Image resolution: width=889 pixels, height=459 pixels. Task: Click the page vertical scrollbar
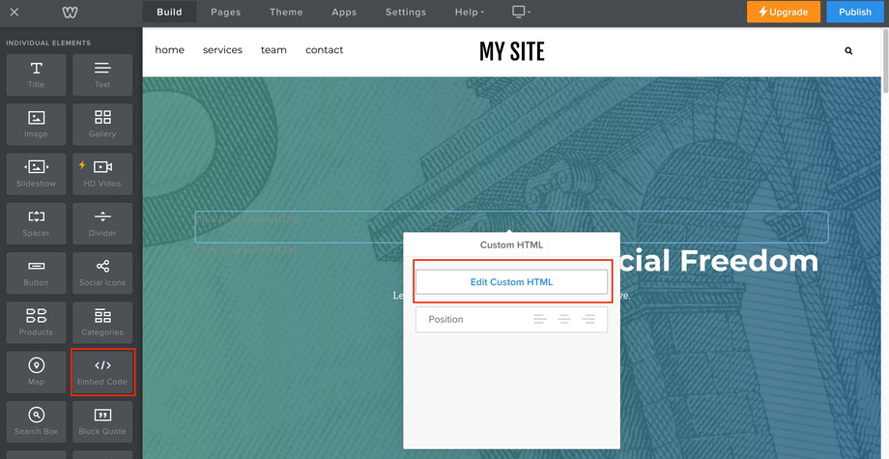(x=885, y=60)
